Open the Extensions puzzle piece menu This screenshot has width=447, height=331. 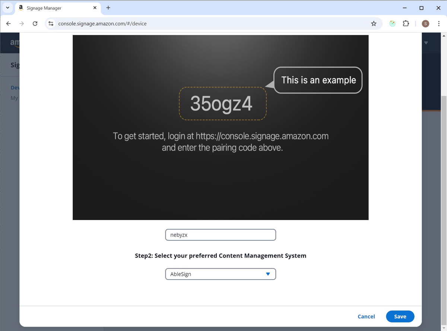pos(406,23)
